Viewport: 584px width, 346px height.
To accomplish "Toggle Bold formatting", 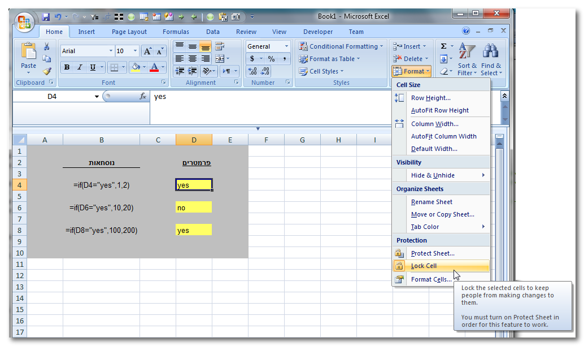I will (x=67, y=67).
